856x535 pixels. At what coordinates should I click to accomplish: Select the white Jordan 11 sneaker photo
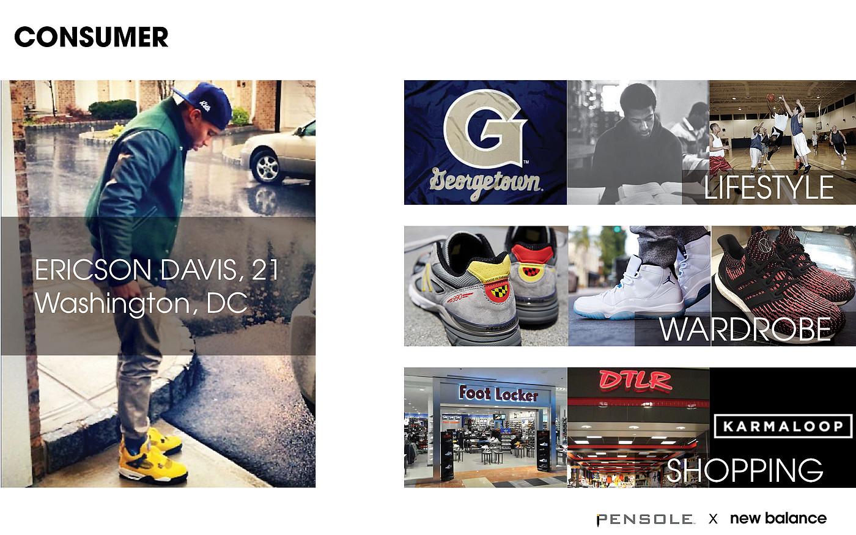pos(640,286)
